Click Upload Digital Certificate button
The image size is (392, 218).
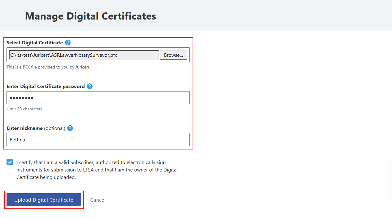click(x=44, y=200)
